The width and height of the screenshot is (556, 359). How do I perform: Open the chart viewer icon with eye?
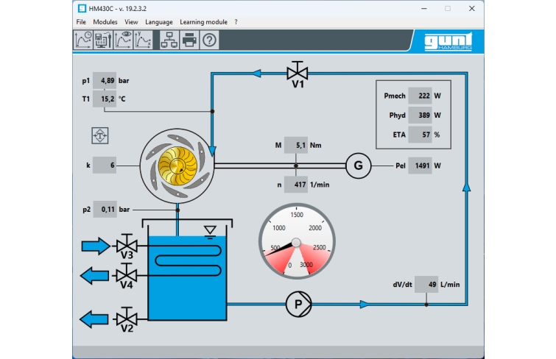click(x=123, y=40)
